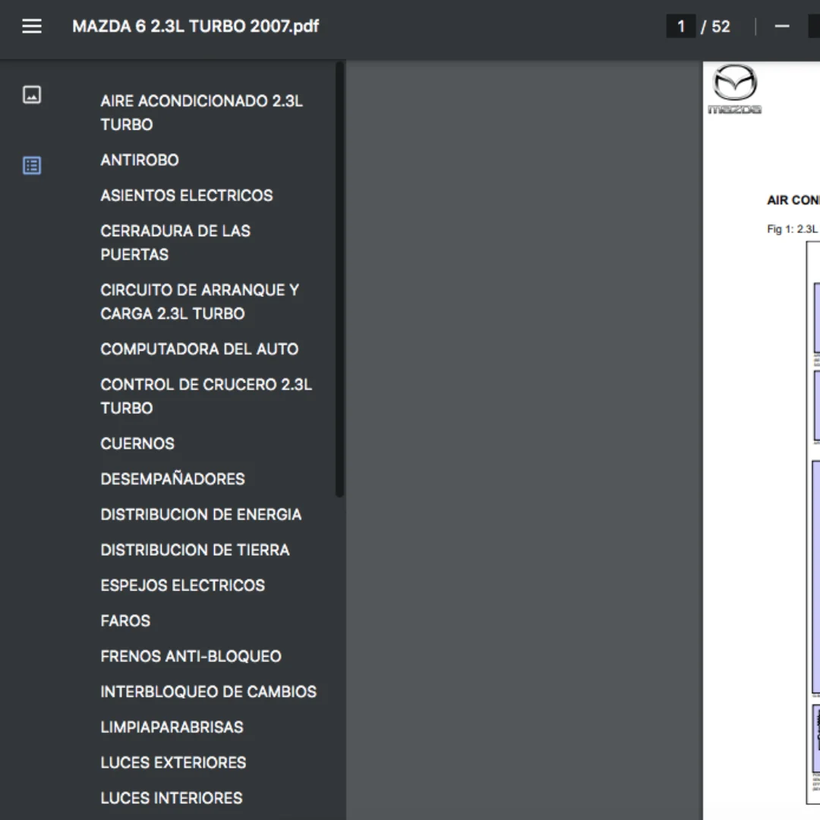Select COMPUTADORA DEL AUTO outline item

(199, 349)
